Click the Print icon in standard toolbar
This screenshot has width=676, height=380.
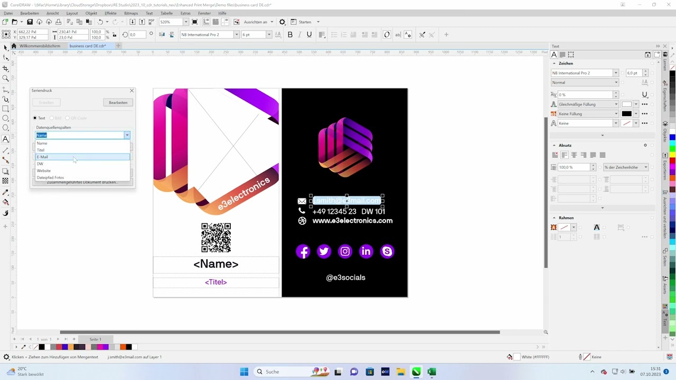(x=58, y=22)
